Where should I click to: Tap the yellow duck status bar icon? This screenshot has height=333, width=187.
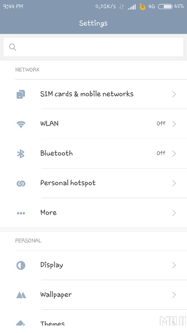(143, 7)
